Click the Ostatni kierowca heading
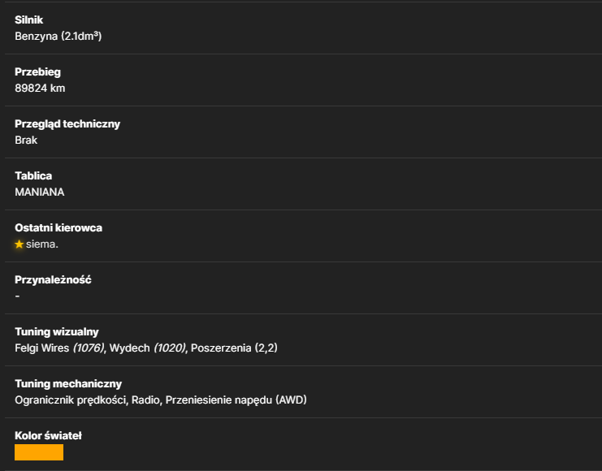602x471 pixels. [58, 228]
